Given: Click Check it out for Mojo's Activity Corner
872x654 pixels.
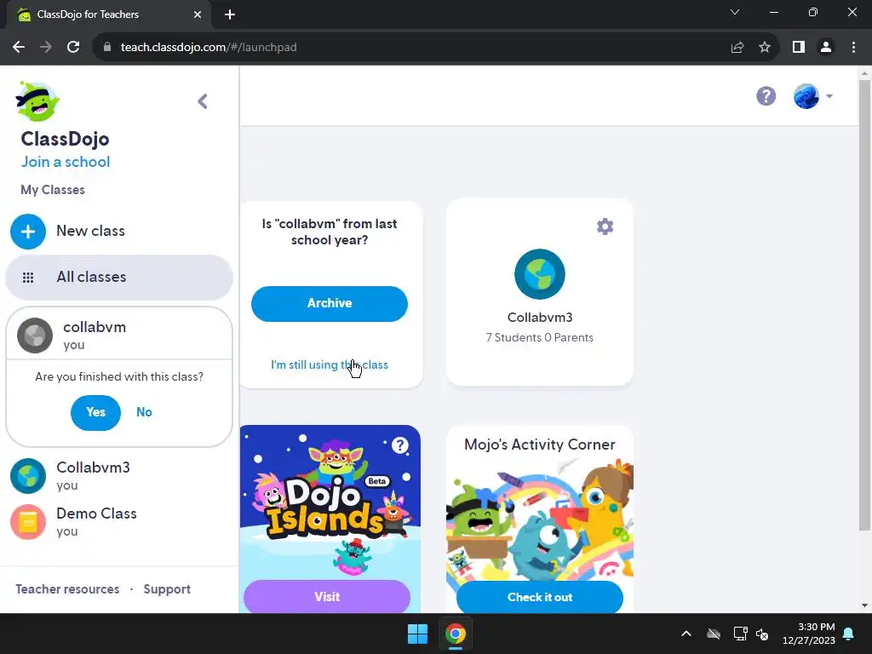Looking at the screenshot, I should pyautogui.click(x=539, y=597).
